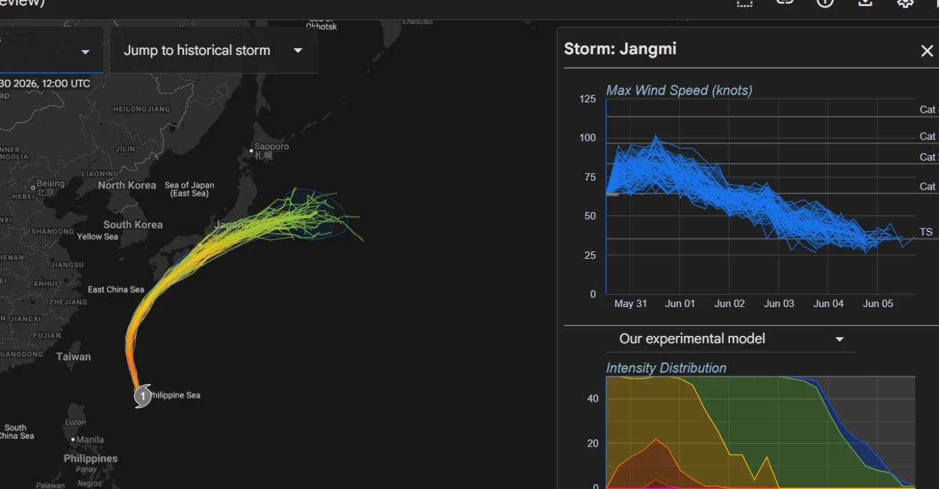Select the Beijing city marker
939x489 pixels.
(33, 187)
